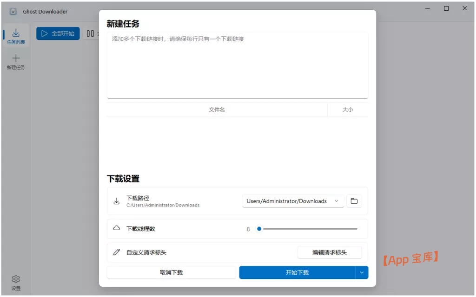476x297 pixels.
Task: Click the 编辑请求标头 button
Action: click(330, 252)
